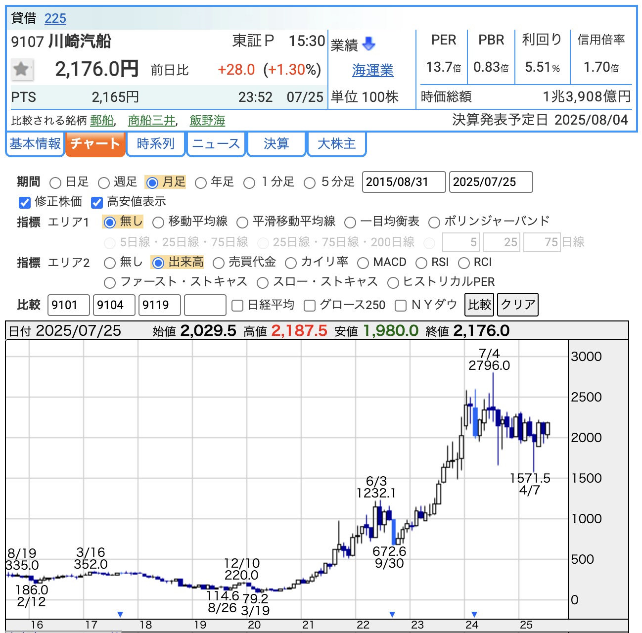The width and height of the screenshot is (642, 633).
Task: Open the 海運業 sector link
Action: point(373,70)
